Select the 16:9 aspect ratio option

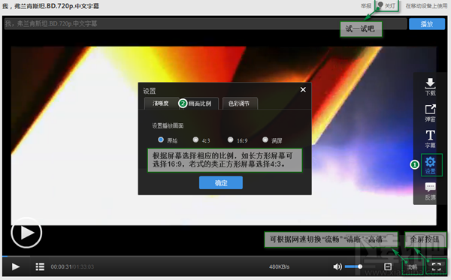230,140
